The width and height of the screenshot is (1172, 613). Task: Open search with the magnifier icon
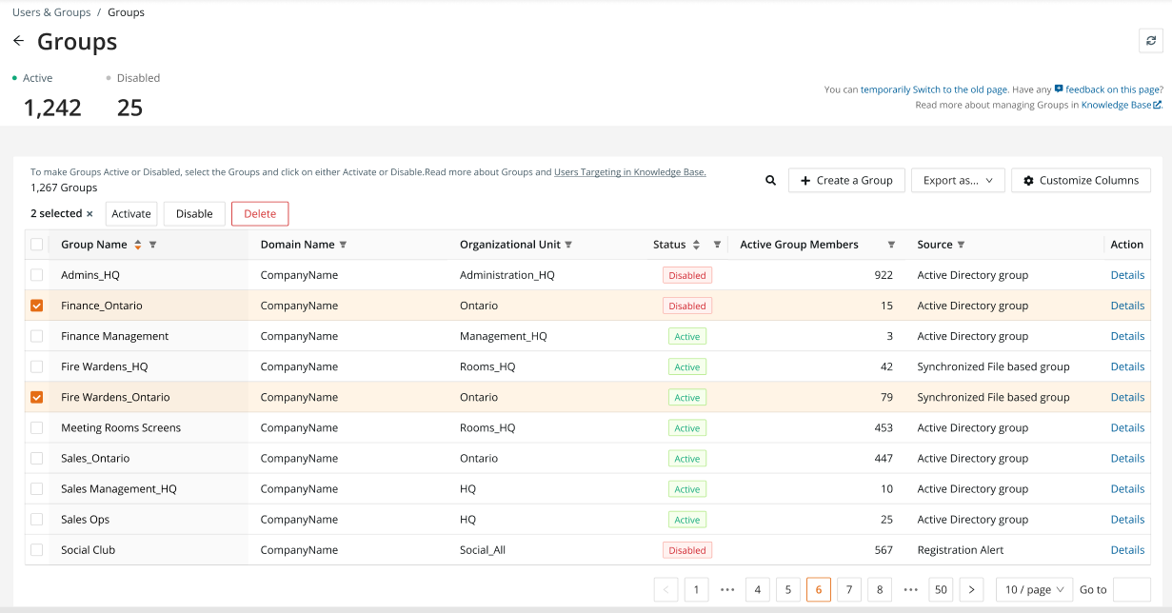point(770,180)
